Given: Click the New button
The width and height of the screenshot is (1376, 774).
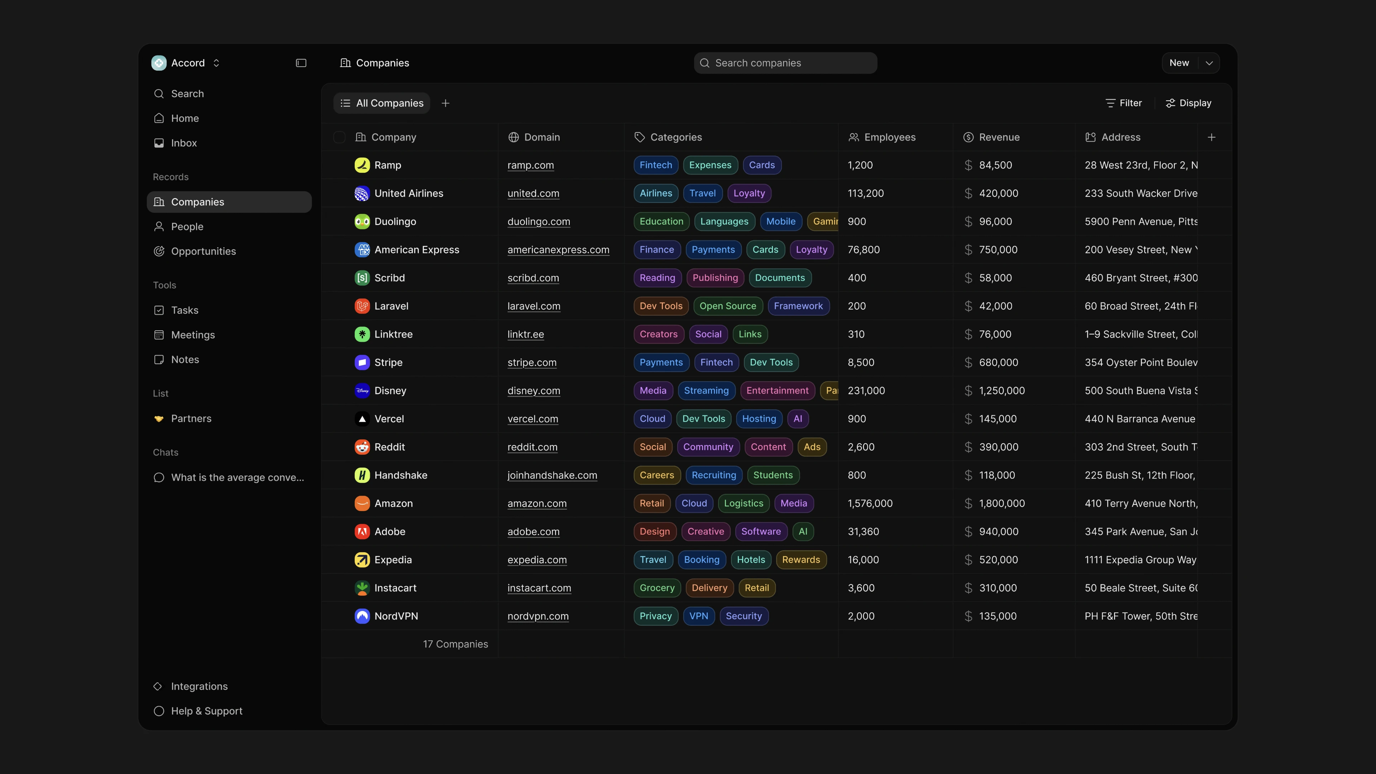Looking at the screenshot, I should point(1179,63).
